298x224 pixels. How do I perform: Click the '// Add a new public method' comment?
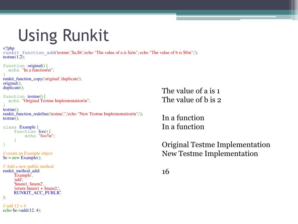[x=28, y=167]
